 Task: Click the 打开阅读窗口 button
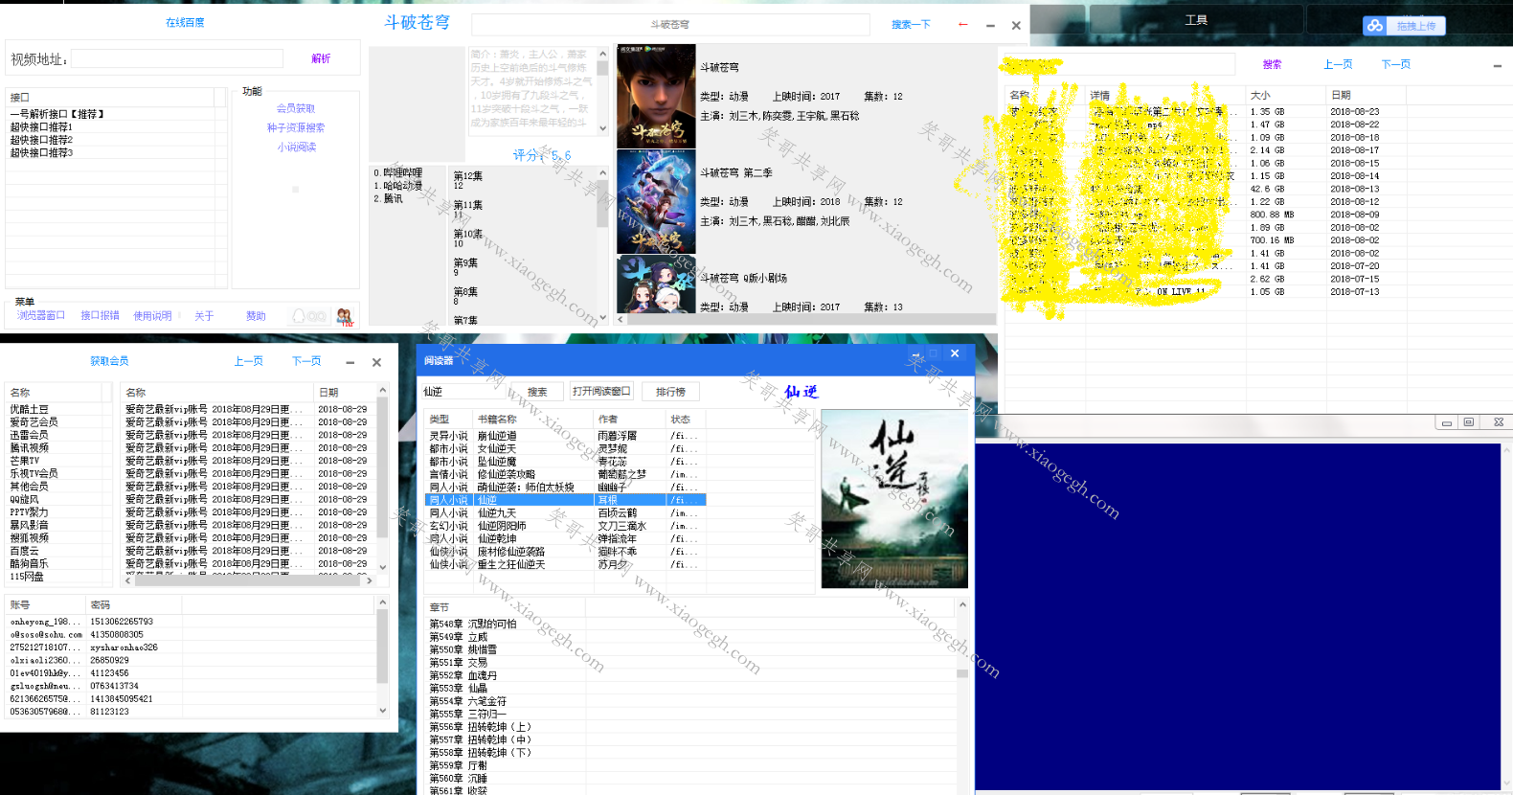(601, 392)
